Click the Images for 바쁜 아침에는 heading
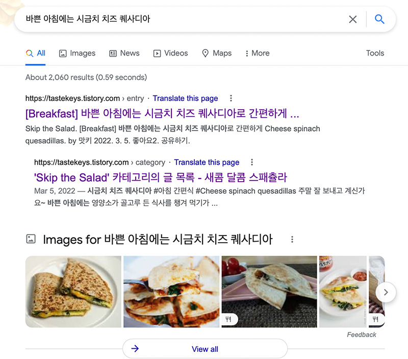Screen dimensions: 408x359 tap(158, 239)
